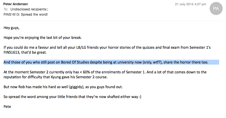This screenshot has width=226, height=118.
Task: Click the highlighted Bored Of Studies sentence
Action: pyautogui.click(x=111, y=62)
